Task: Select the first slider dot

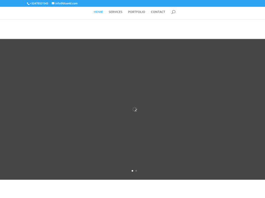Action: 132,171
